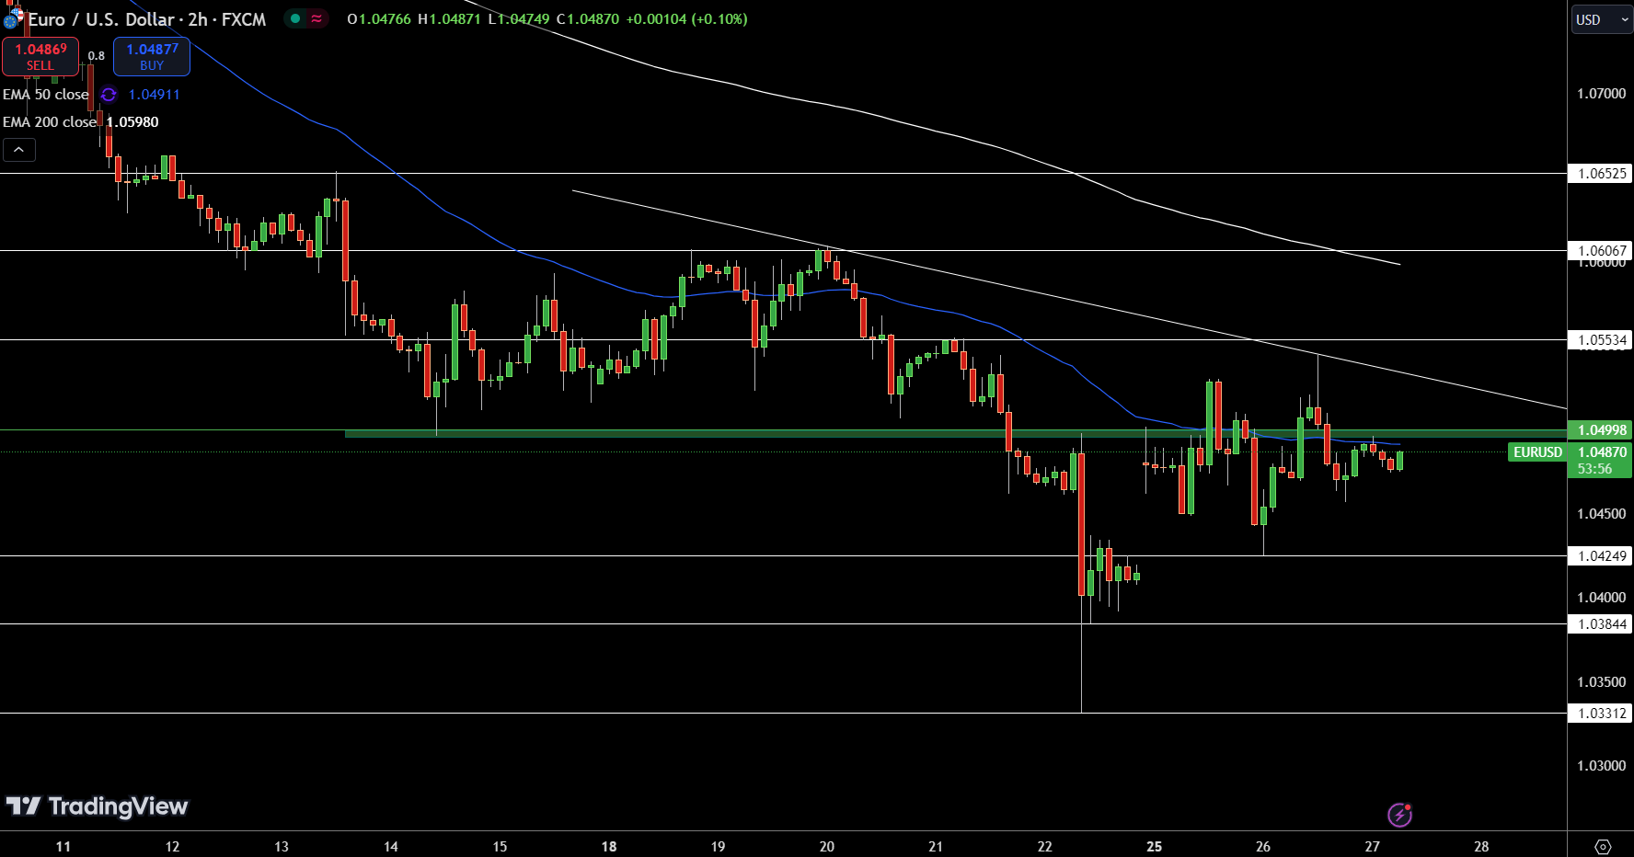Click the Euro/USD flag symbol icon
This screenshot has width=1634, height=857.
click(13, 18)
